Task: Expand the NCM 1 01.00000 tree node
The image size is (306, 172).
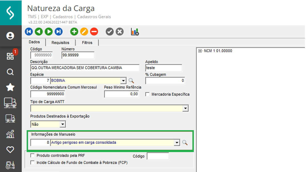Action: click(x=200, y=51)
